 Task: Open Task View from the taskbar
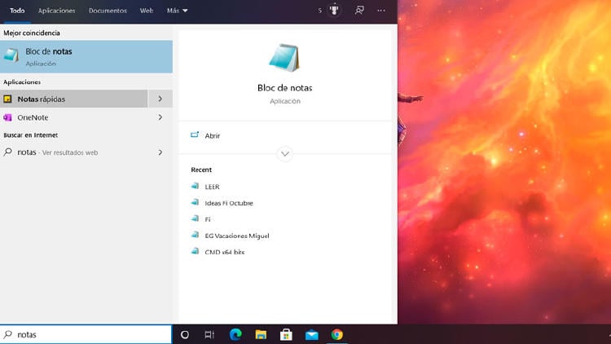(209, 334)
